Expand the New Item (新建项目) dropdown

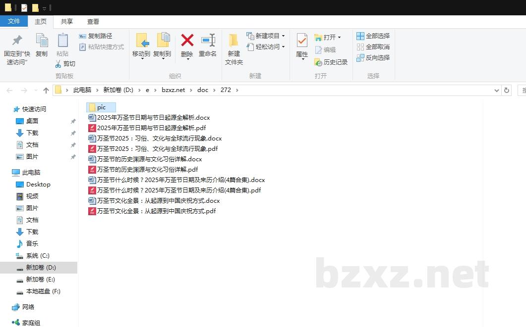[283, 36]
